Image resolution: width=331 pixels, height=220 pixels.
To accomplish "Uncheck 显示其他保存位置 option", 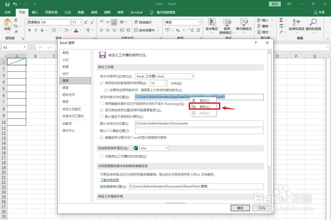I will [101, 110].
